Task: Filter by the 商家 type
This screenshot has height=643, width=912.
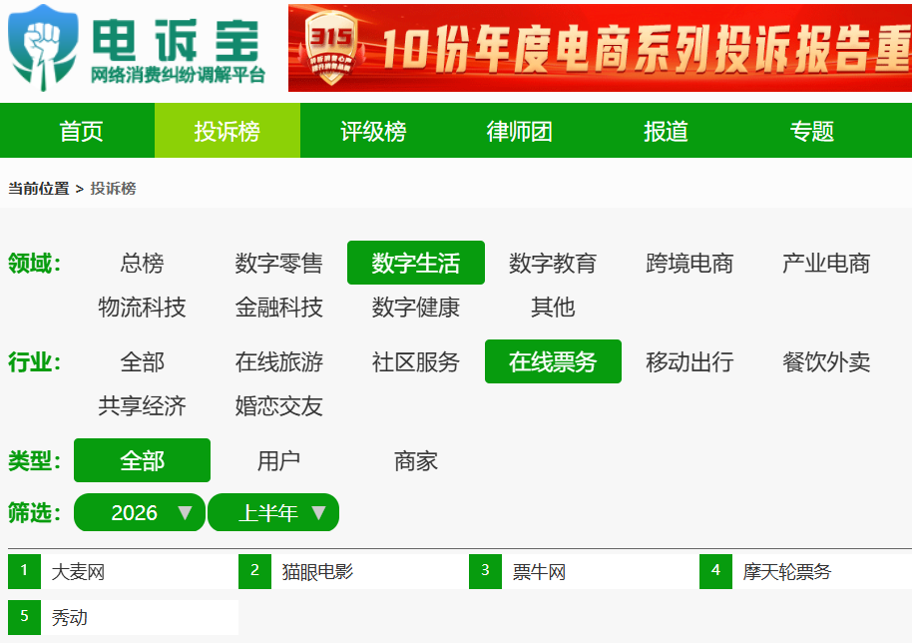Action: point(416,460)
